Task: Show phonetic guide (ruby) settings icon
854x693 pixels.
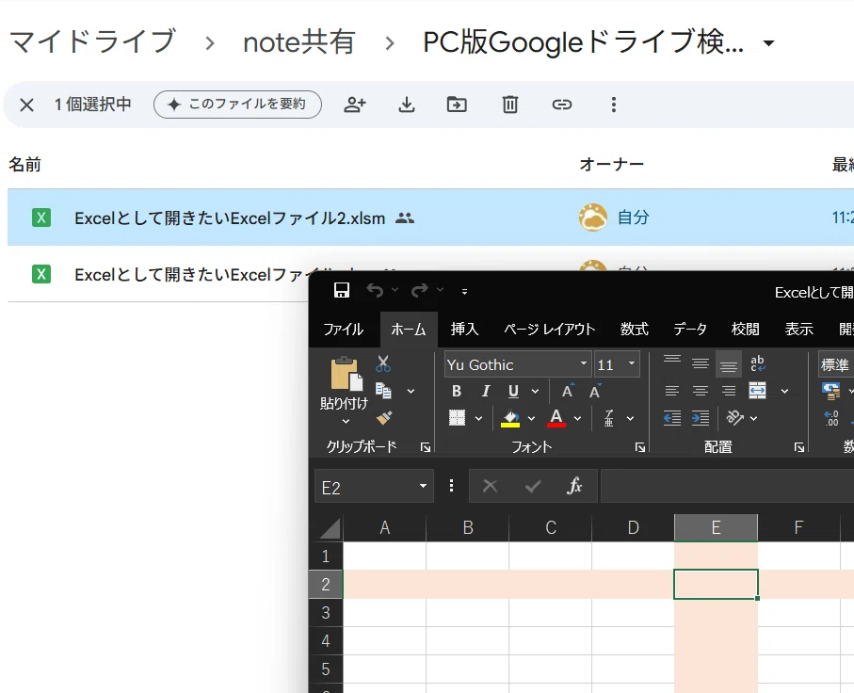Action: (x=609, y=418)
